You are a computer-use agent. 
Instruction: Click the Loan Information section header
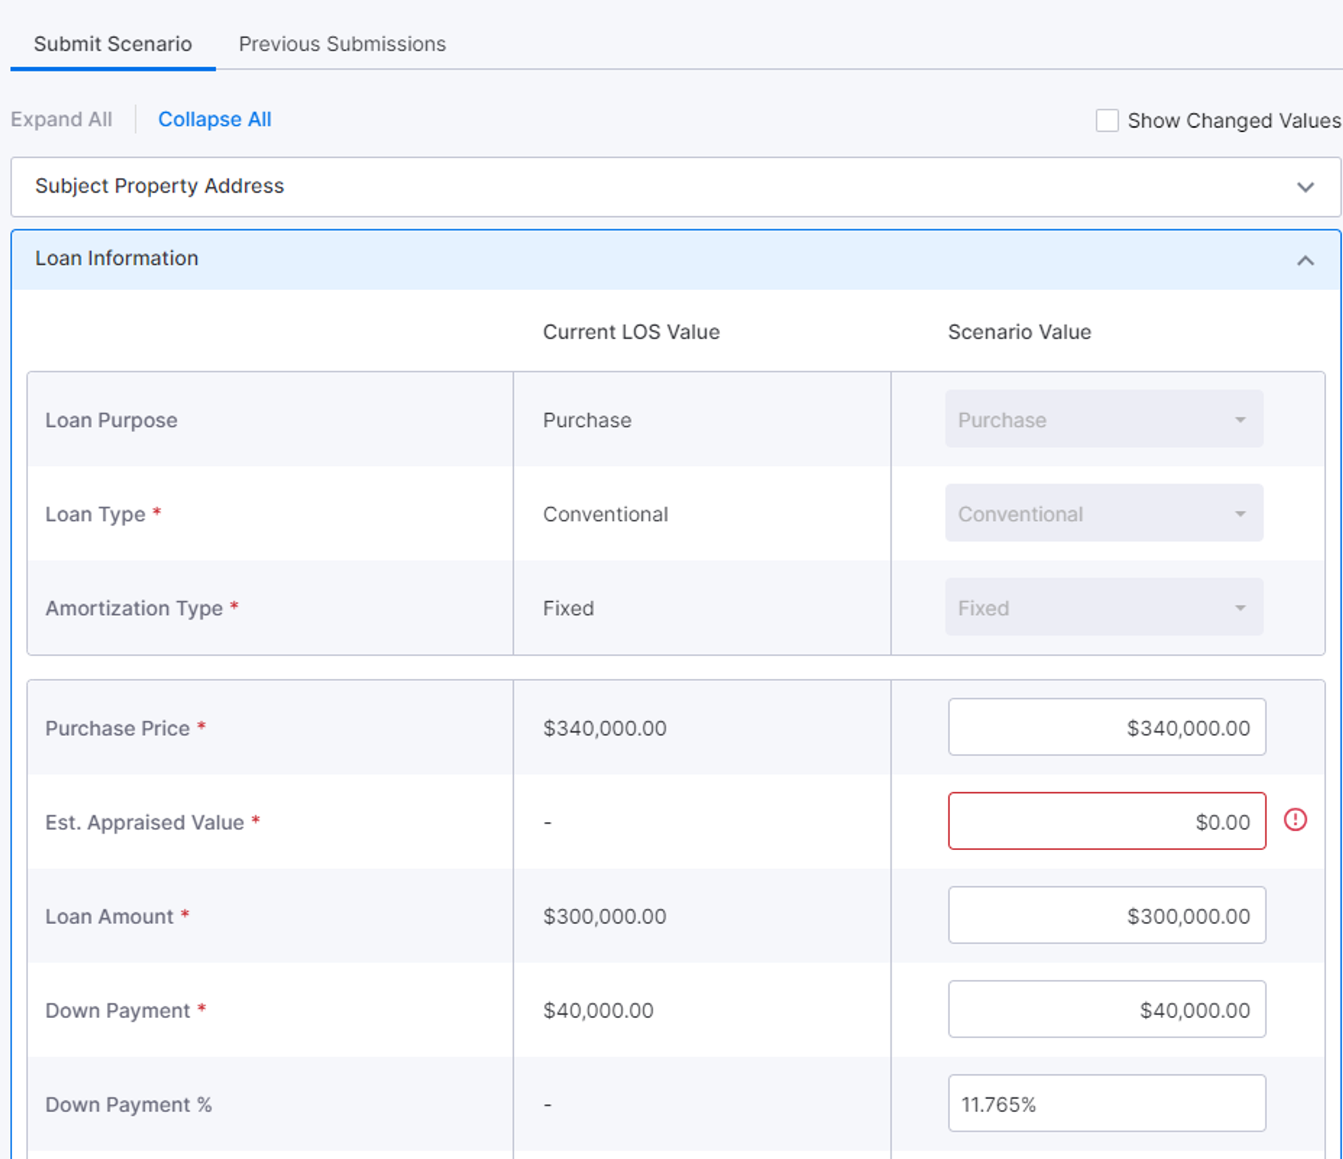(x=117, y=259)
